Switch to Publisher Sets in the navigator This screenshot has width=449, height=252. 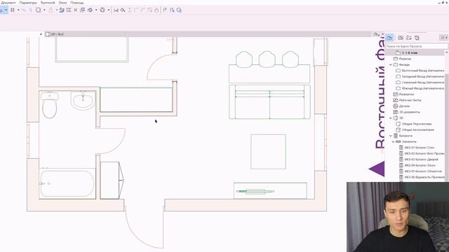coord(417,38)
